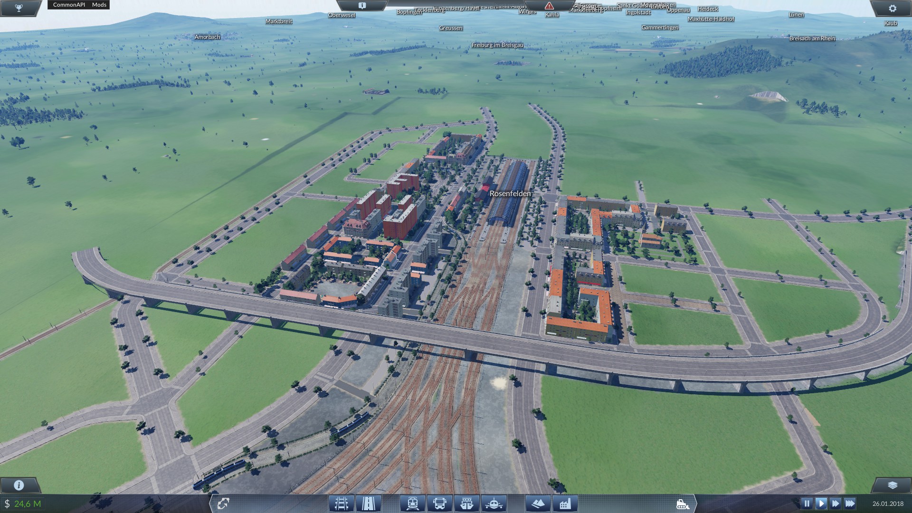This screenshot has height=513, width=912.
Task: Set game speed to normal play
Action: pos(821,503)
